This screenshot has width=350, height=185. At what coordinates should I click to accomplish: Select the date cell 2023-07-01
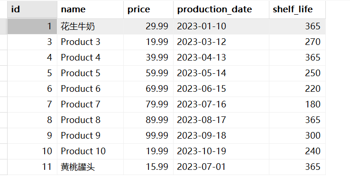click(221, 167)
